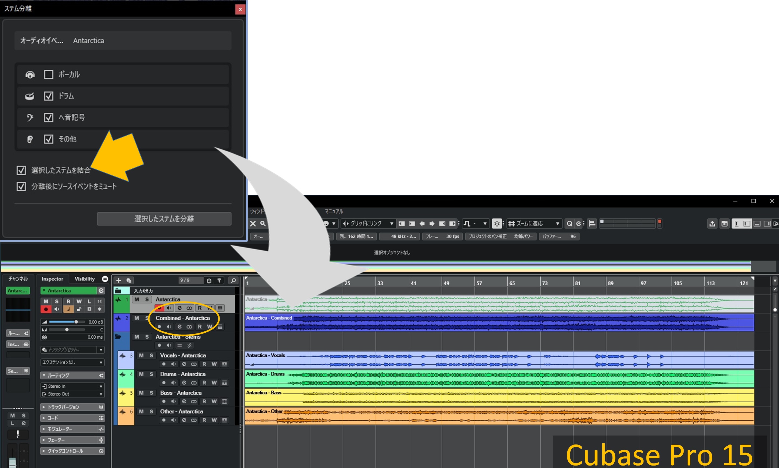The width and height of the screenshot is (779, 468).
Task: Open the track search magnifier icon
Action: 233,280
